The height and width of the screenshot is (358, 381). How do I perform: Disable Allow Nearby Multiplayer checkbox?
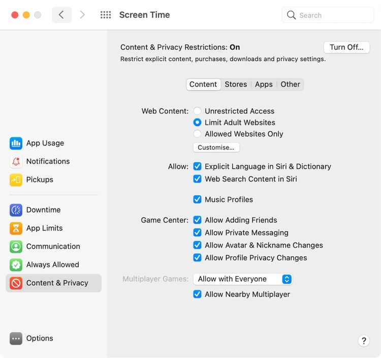click(x=197, y=294)
